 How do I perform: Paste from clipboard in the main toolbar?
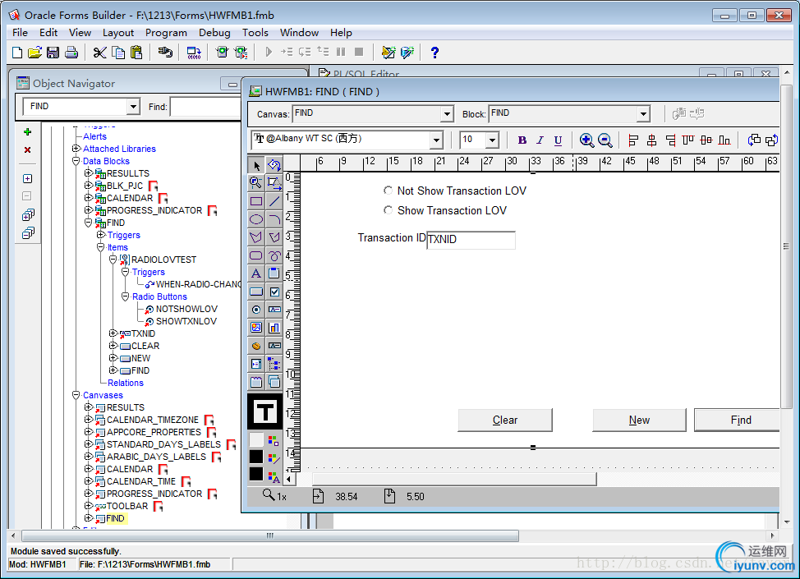pyautogui.click(x=136, y=53)
